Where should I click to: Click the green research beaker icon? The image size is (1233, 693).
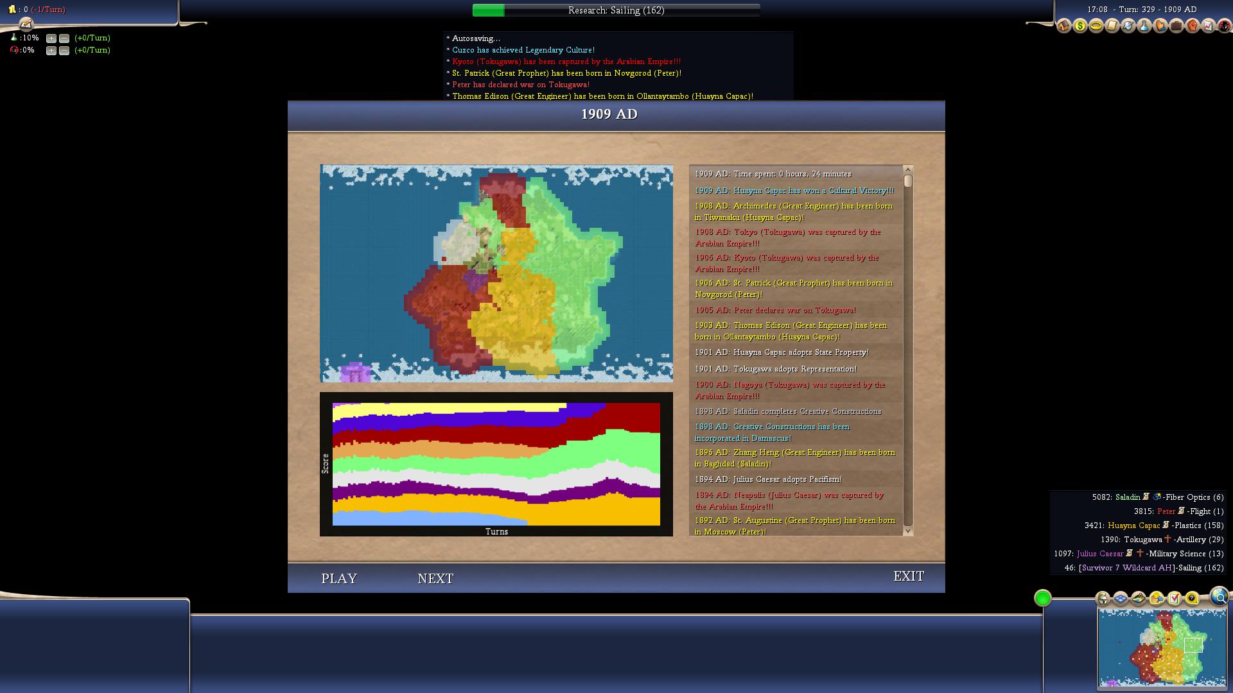coord(13,38)
